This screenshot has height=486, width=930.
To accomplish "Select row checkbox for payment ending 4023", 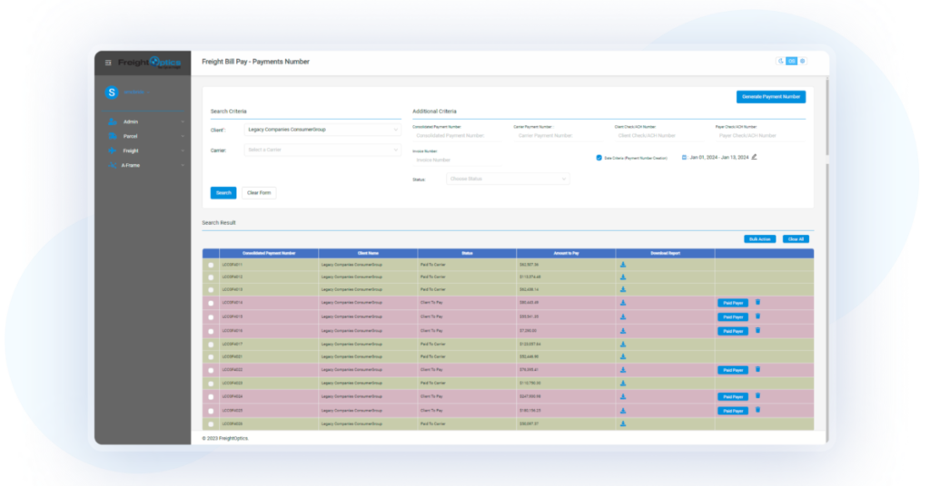I will point(211,384).
